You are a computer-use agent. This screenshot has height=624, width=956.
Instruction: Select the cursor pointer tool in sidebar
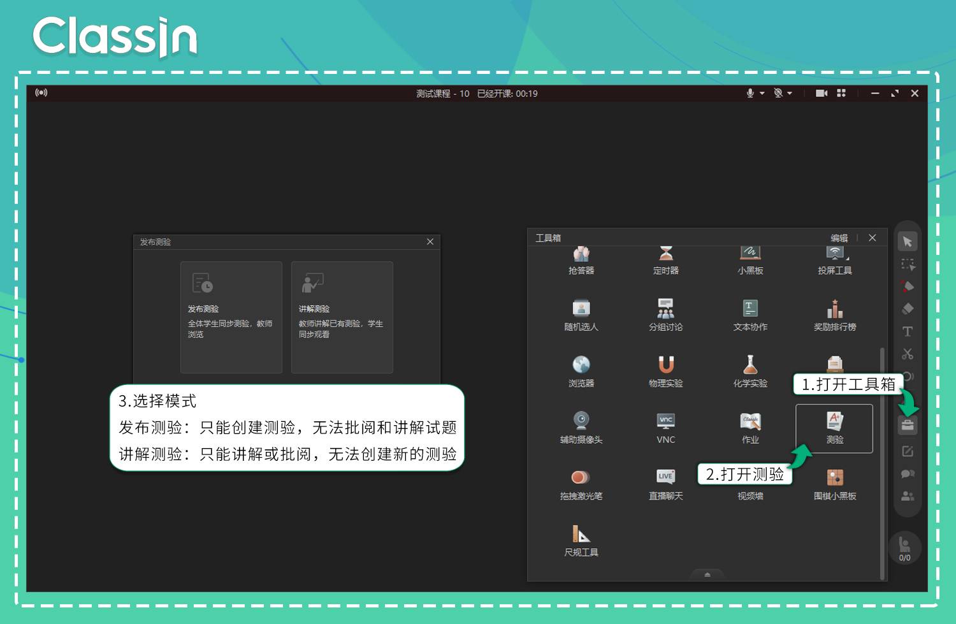(908, 242)
